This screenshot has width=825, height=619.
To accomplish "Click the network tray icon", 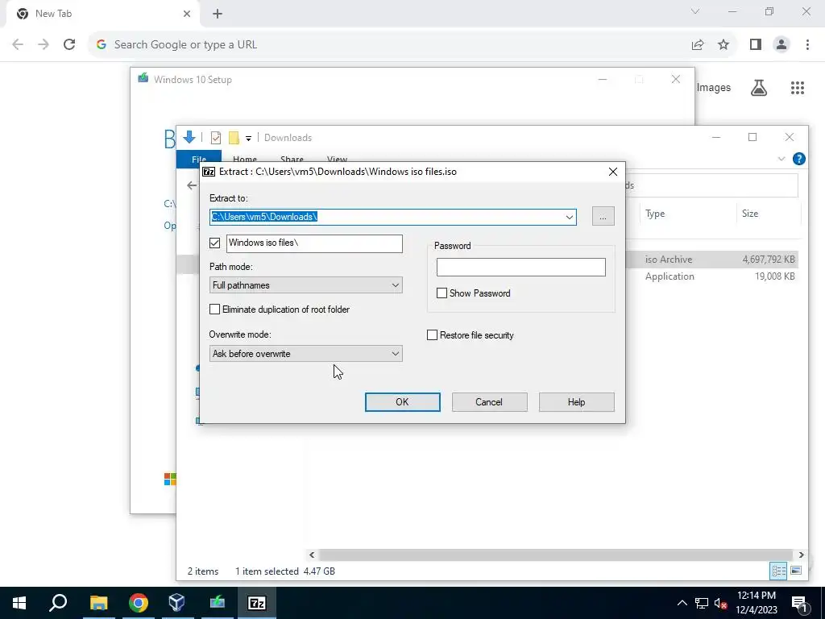I will (702, 603).
